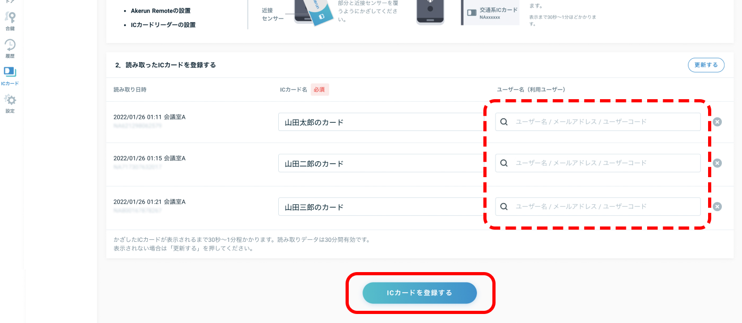Click the ICカードリーダーの設置 bullet
The height and width of the screenshot is (323, 742).
click(x=163, y=25)
